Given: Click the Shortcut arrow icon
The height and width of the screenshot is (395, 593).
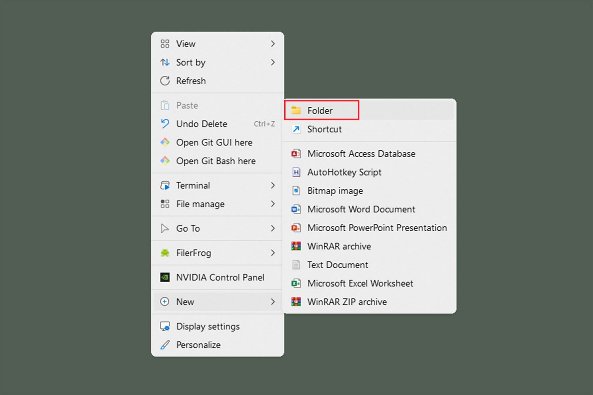Looking at the screenshot, I should (x=296, y=129).
